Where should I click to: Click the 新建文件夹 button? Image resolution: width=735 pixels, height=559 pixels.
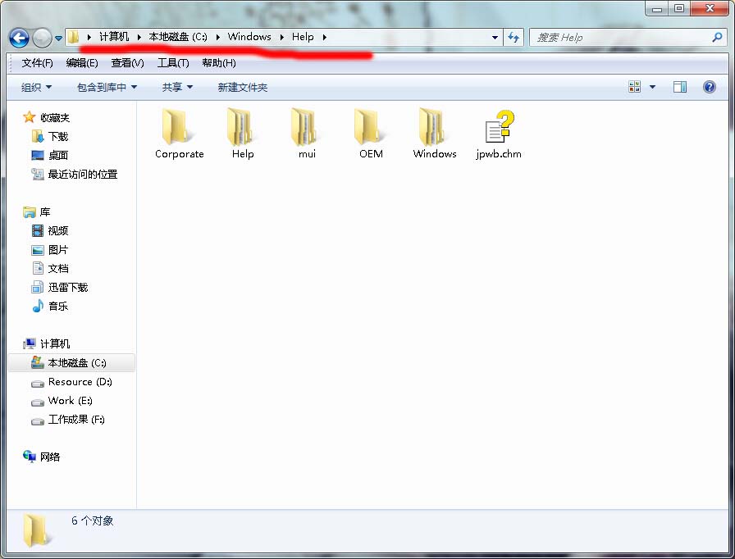(243, 87)
